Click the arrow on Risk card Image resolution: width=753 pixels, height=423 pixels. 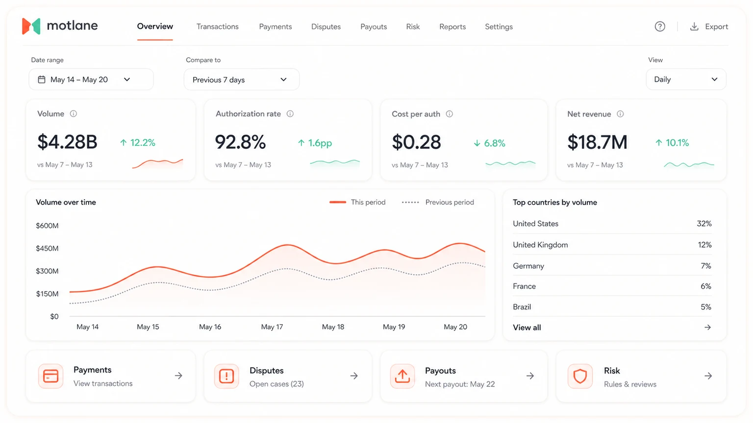tap(708, 376)
